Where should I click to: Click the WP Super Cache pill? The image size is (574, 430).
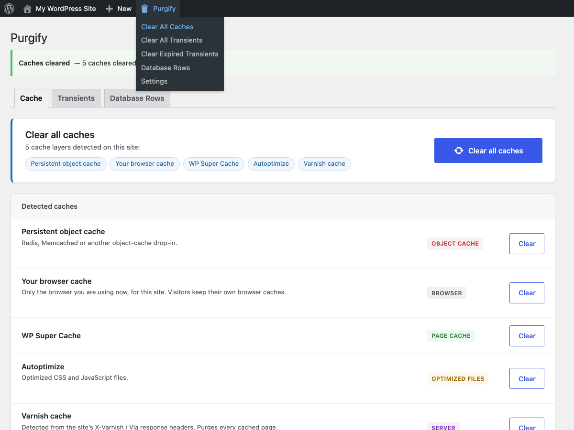pos(214,164)
